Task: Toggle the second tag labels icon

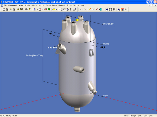Action: (64, 9)
